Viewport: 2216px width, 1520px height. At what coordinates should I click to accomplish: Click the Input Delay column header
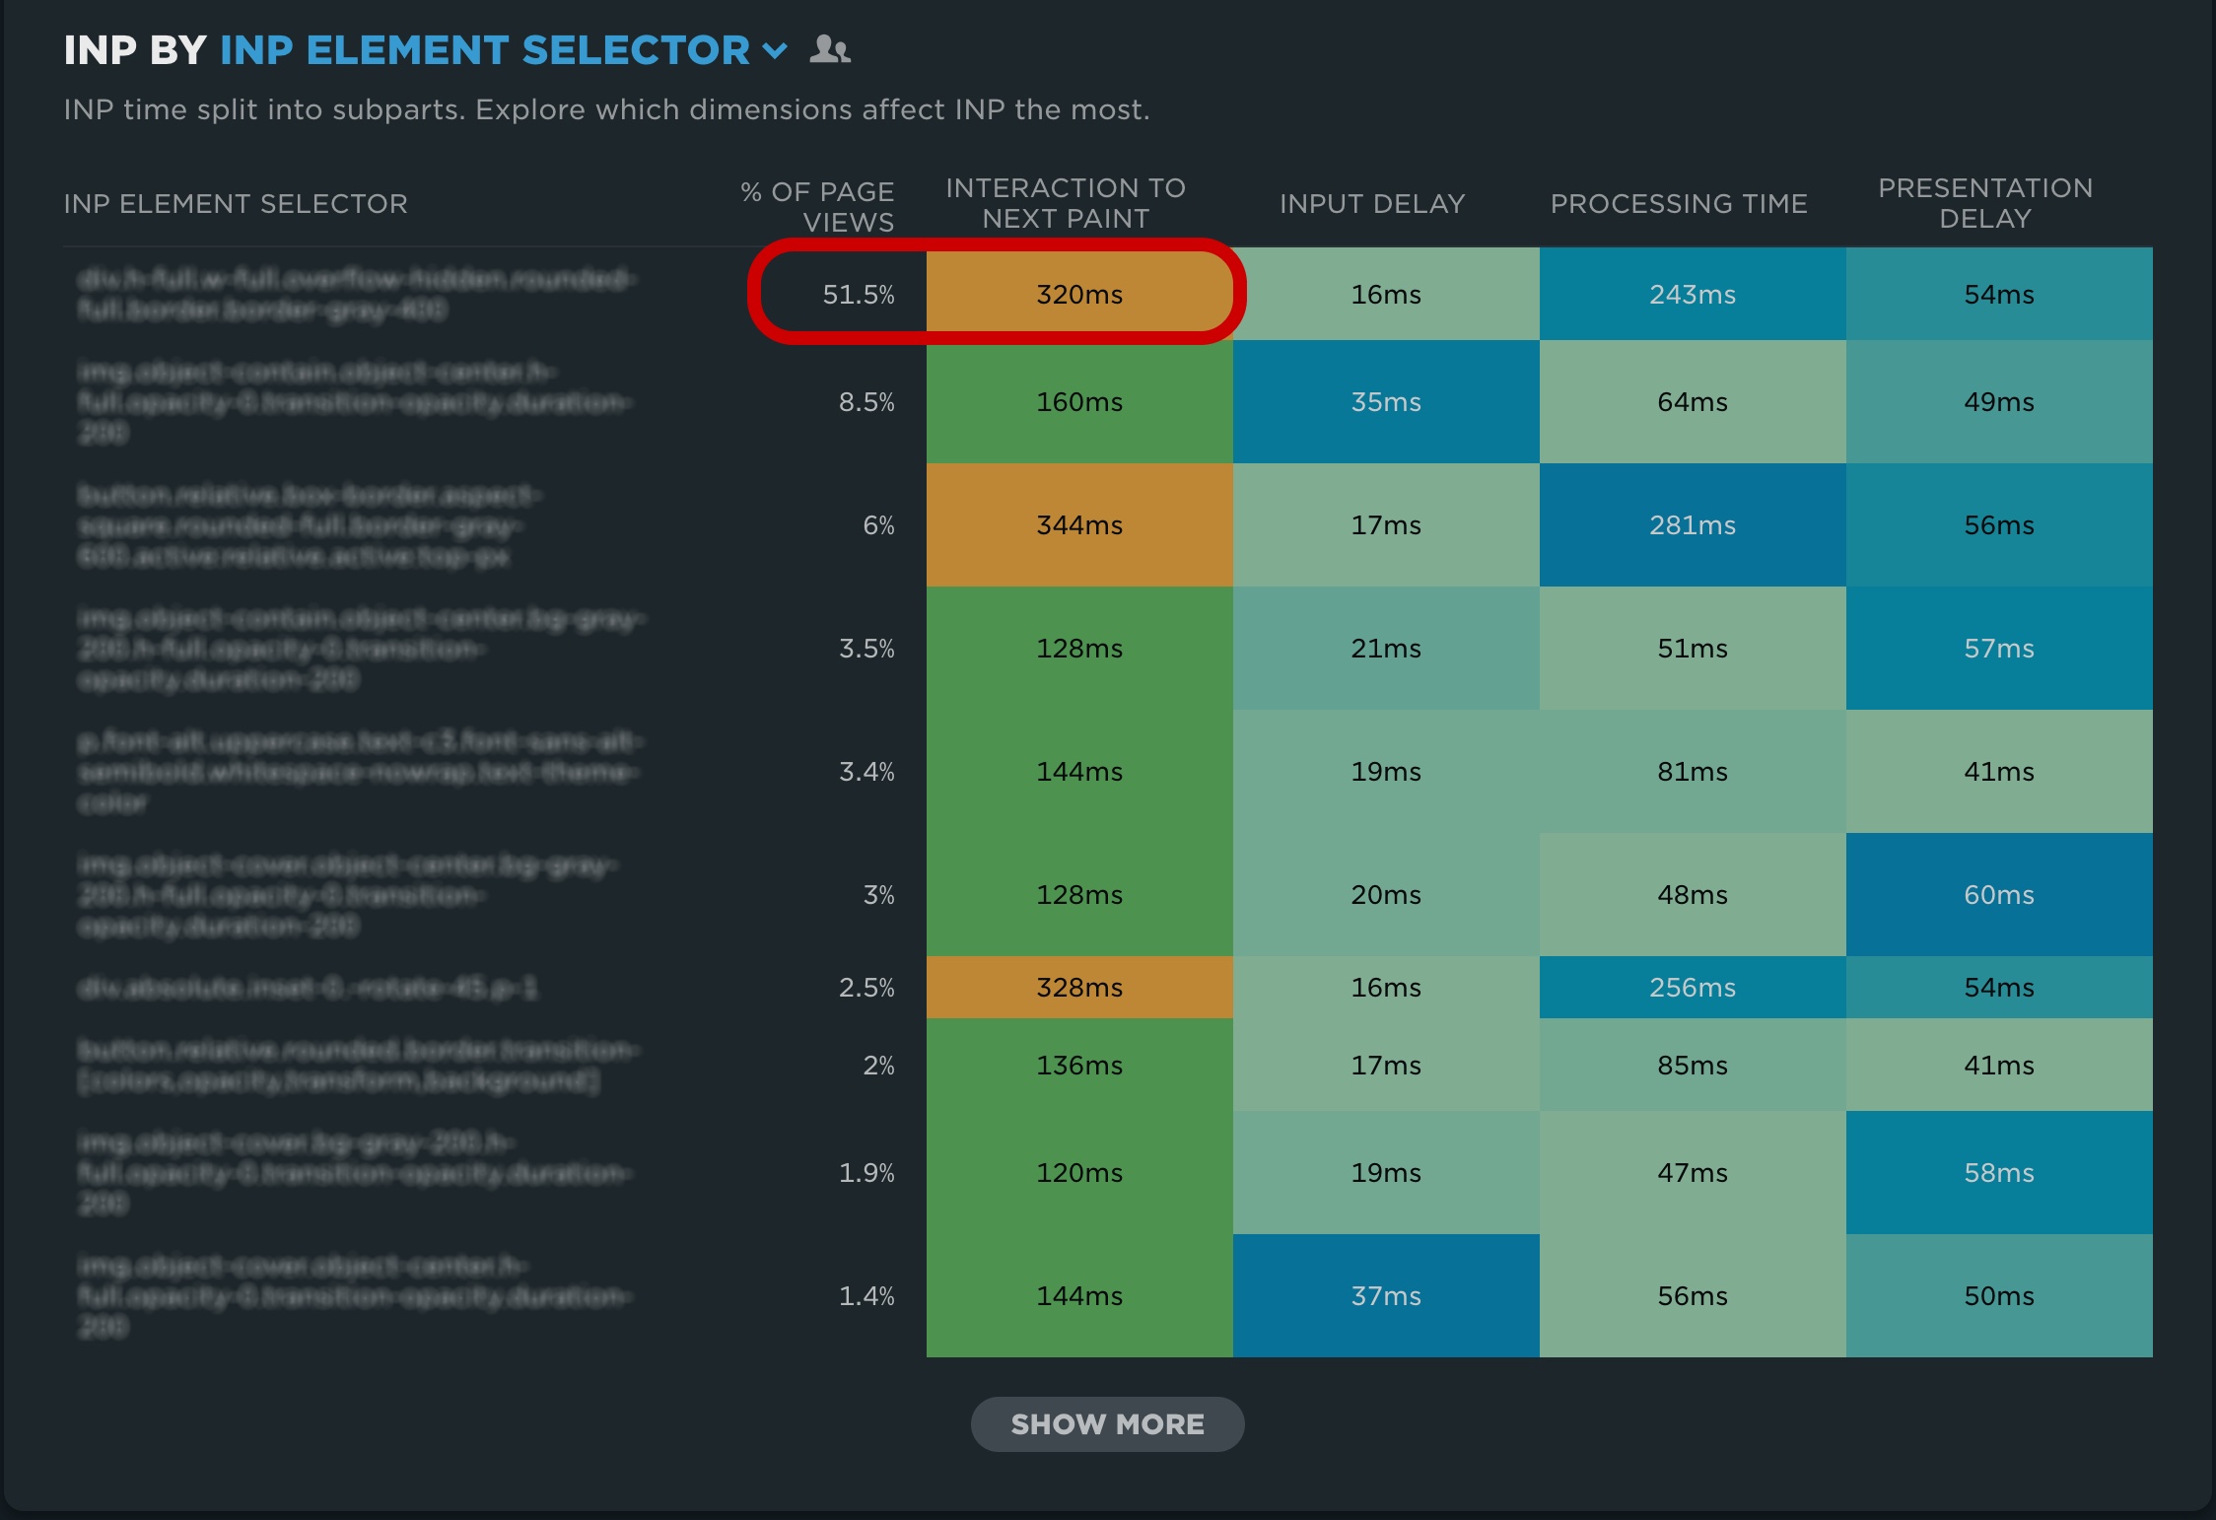coord(1371,203)
